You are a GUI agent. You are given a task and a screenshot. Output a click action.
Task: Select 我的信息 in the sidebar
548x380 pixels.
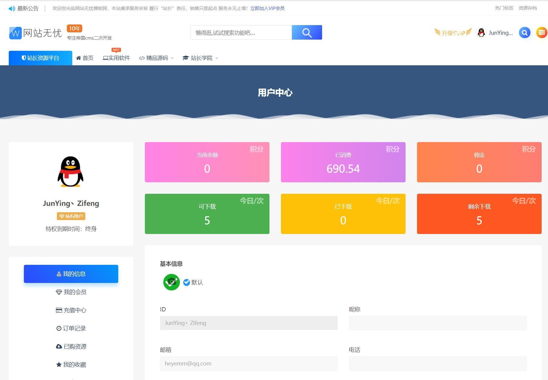coord(71,274)
